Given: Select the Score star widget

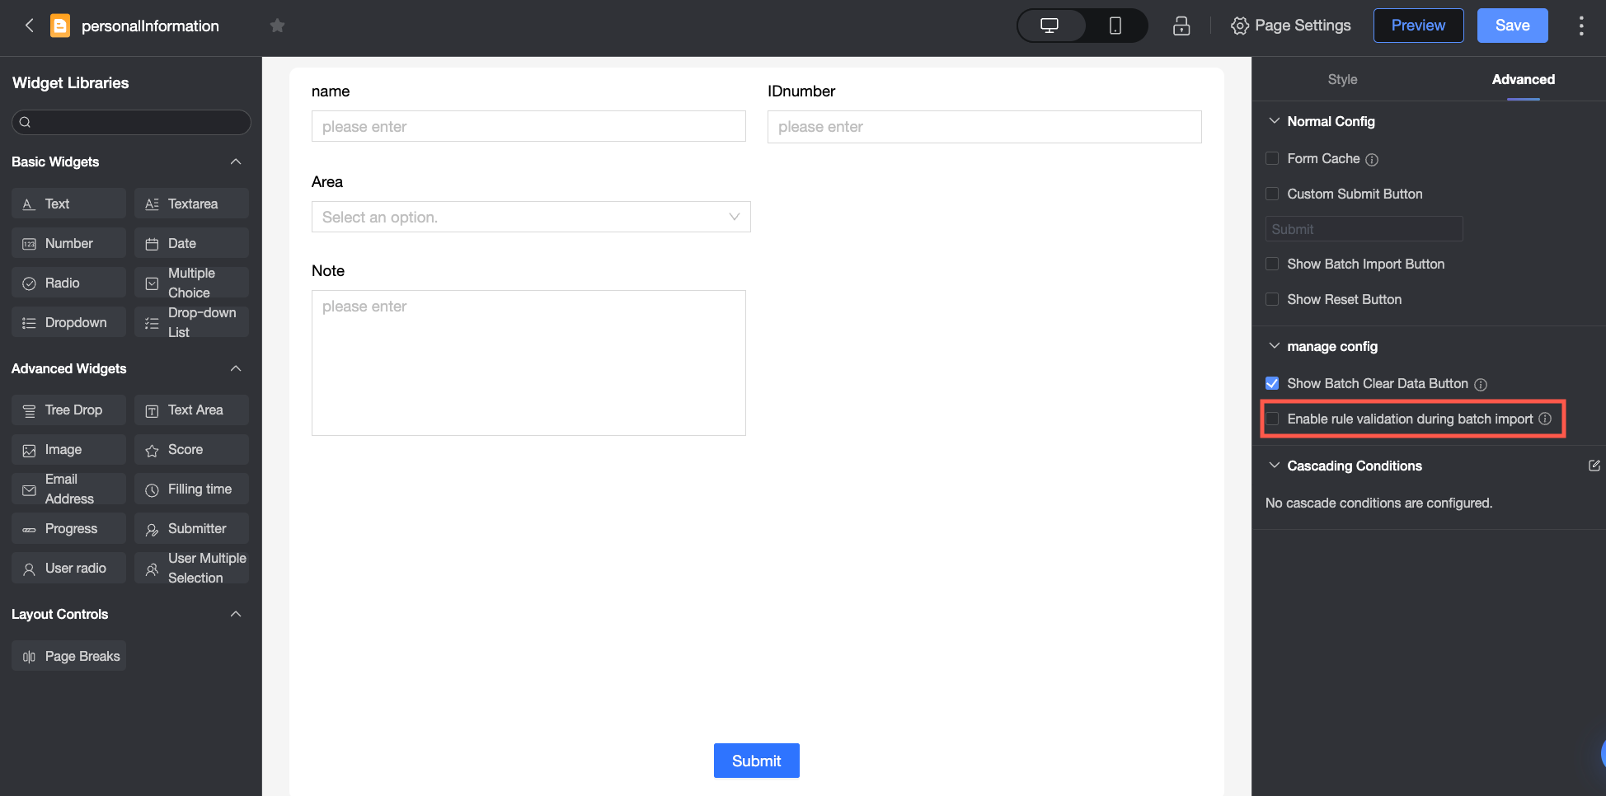Looking at the screenshot, I should coord(191,450).
